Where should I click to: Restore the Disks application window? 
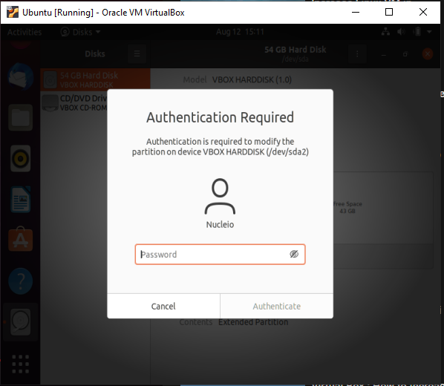(405, 54)
